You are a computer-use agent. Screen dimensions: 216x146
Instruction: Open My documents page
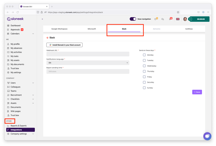[17, 65]
